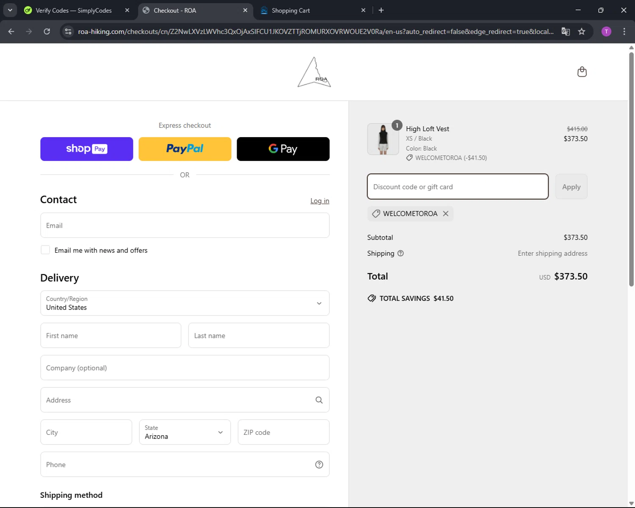Focus the First name field

pyautogui.click(x=111, y=336)
